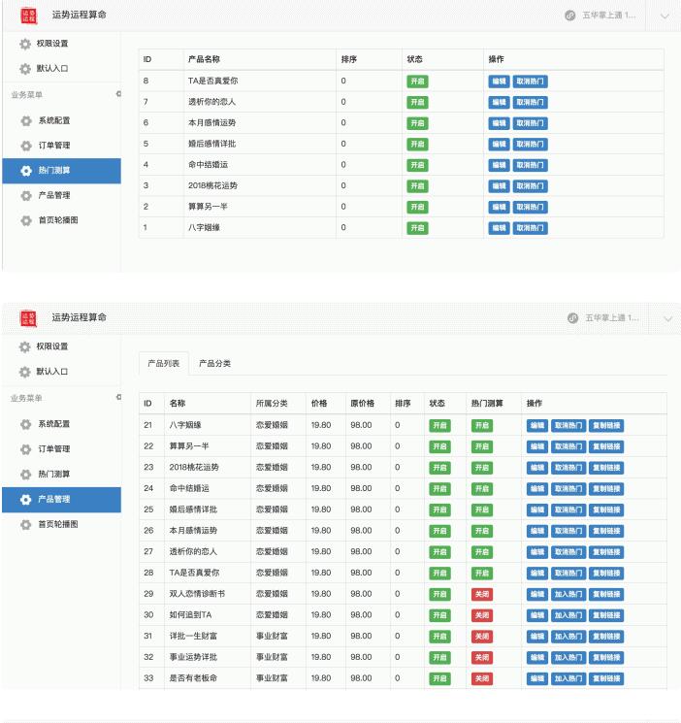Open the account dropdown chevron on the product list page
The width and height of the screenshot is (681, 723).
tap(665, 318)
